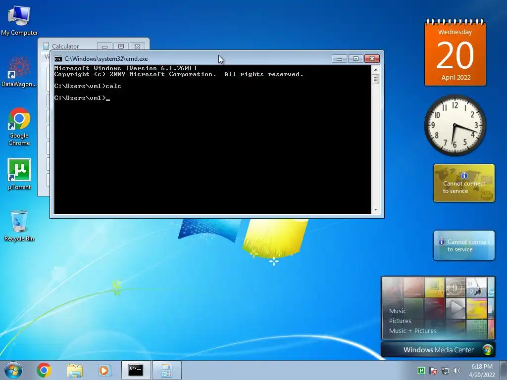Minimize the cmd.exe window
Viewport: 507px width, 380px height.
339,59
